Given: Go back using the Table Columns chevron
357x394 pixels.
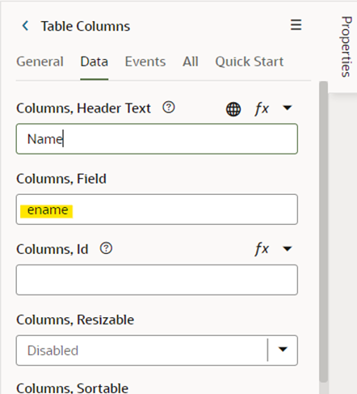Looking at the screenshot, I should tap(26, 26).
